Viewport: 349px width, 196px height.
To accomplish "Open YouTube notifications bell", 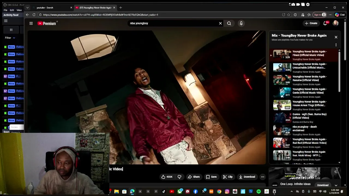I will pos(325,23).
